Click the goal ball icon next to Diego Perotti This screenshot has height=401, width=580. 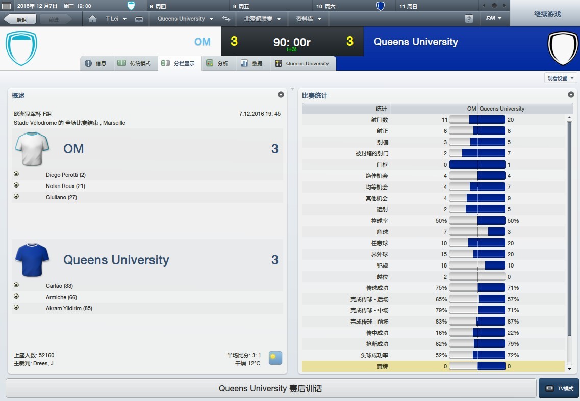pyautogui.click(x=16, y=174)
